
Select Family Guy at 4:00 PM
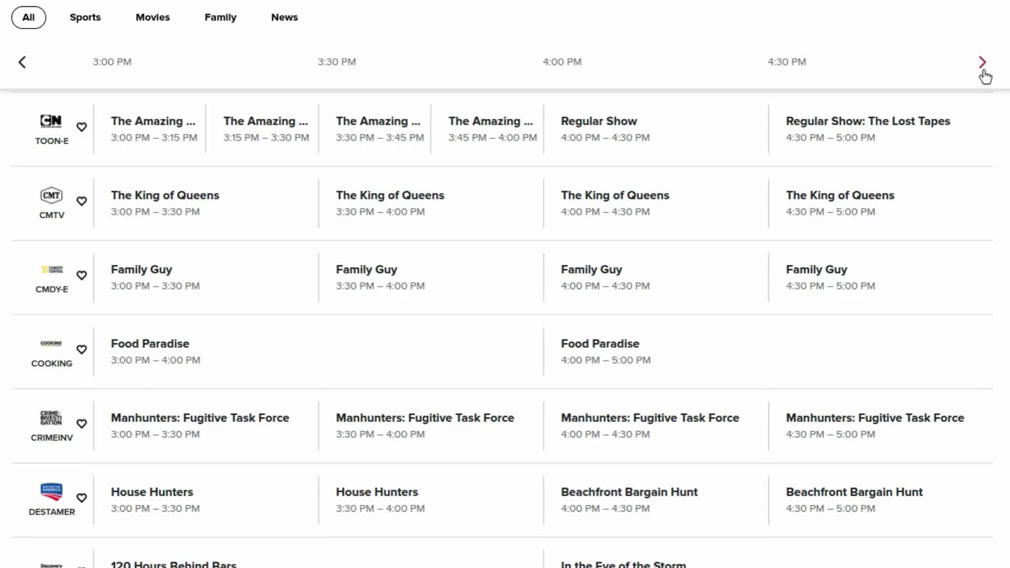point(656,277)
